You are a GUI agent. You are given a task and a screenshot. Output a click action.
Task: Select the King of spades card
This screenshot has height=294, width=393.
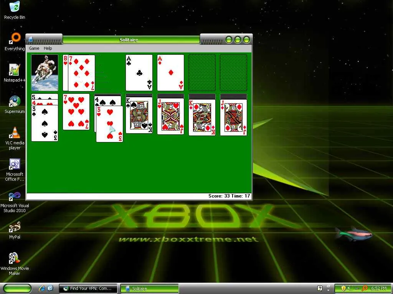pyautogui.click(x=139, y=115)
